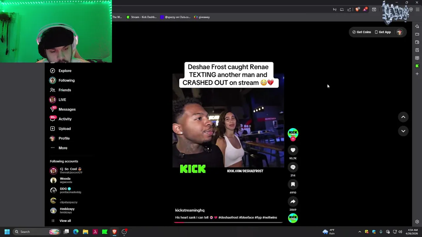
Task: Go to previous video with up chevron
Action: 403,117
